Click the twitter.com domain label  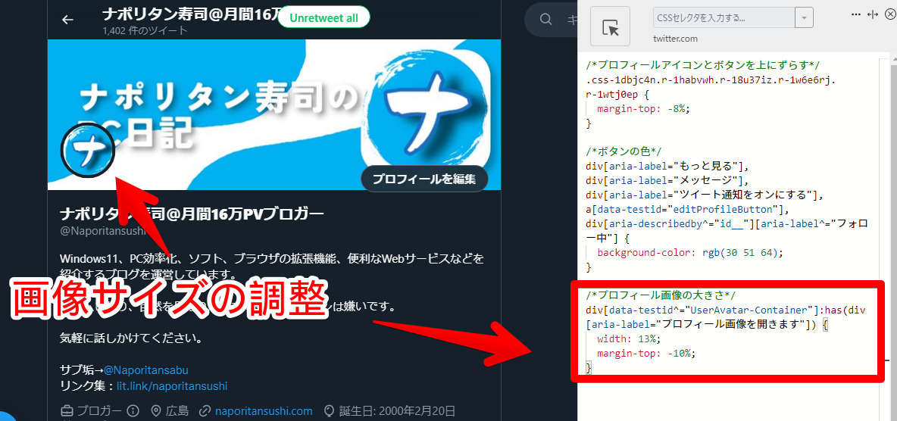point(675,39)
